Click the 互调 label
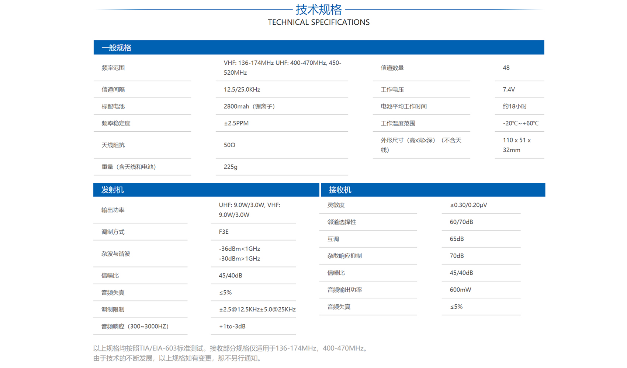627x368 pixels. coord(333,239)
